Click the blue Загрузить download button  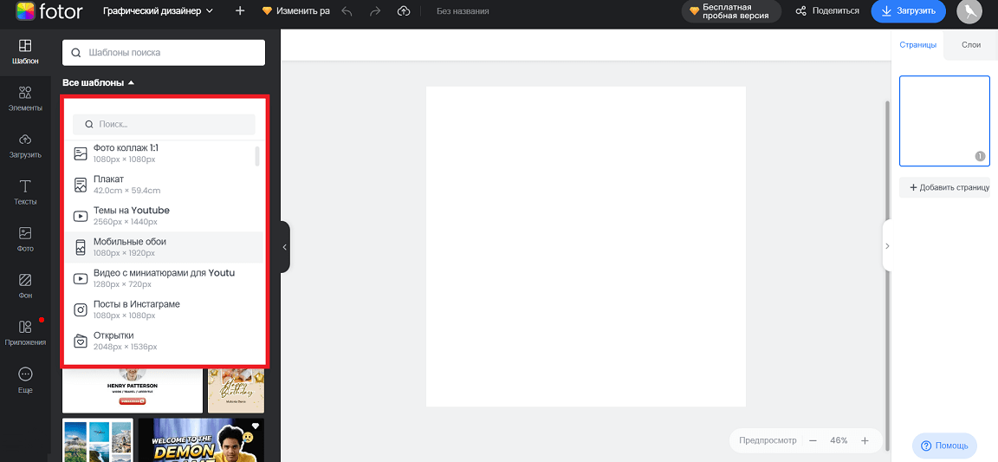[908, 10]
